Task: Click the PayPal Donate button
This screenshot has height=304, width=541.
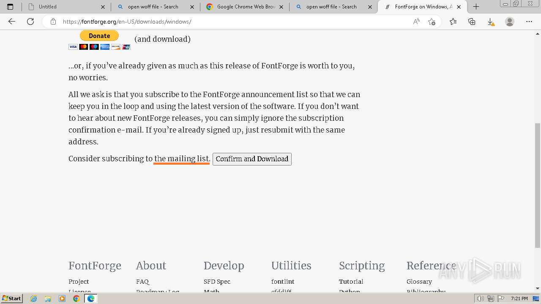Action: click(99, 36)
